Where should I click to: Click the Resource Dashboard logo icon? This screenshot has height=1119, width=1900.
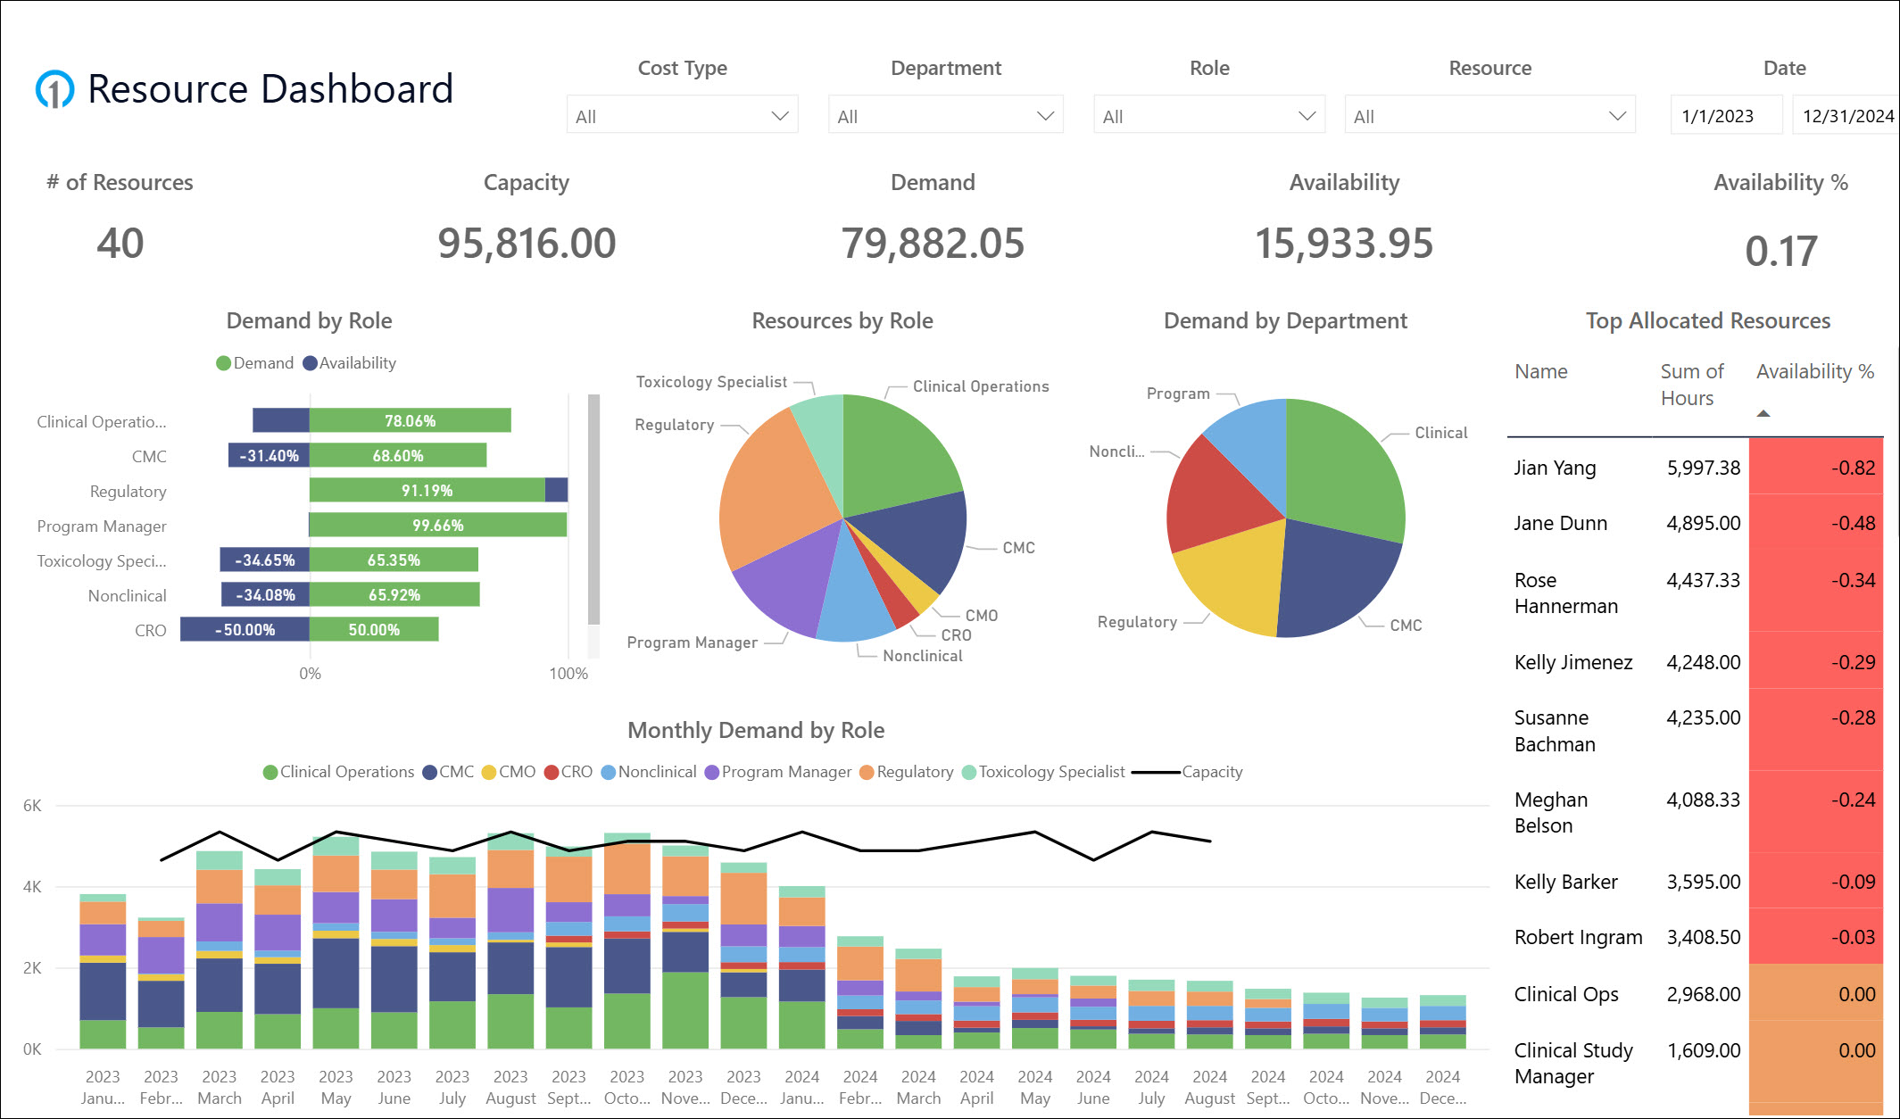(54, 89)
